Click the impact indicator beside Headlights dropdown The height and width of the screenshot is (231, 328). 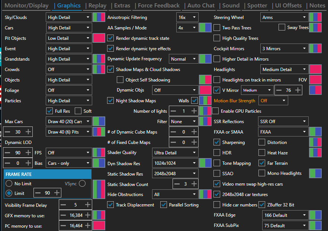pyautogui.click(x=315, y=69)
